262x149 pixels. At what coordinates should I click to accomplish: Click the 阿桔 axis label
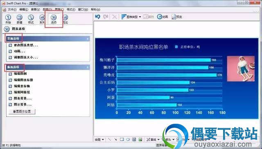(111, 105)
